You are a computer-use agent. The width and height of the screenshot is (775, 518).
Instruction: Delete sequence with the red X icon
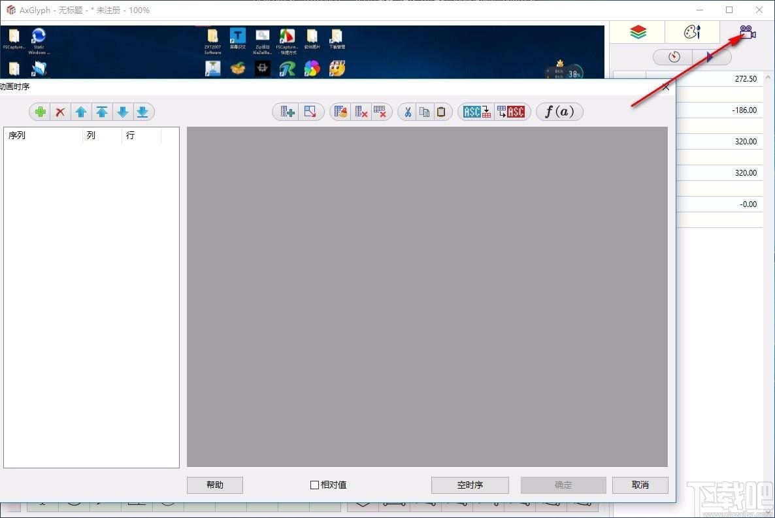point(60,112)
